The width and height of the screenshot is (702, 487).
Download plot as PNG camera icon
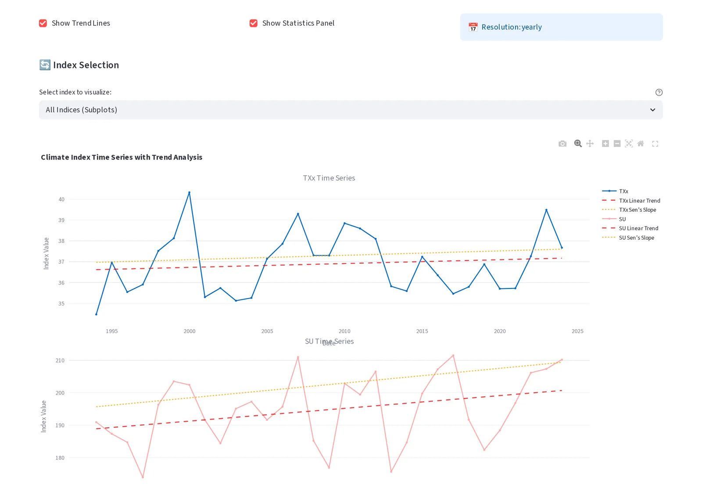[x=562, y=144]
